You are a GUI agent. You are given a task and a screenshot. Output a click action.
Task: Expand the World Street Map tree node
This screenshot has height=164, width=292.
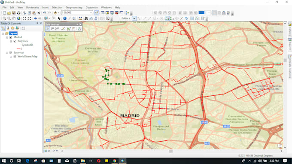click(x=11, y=57)
